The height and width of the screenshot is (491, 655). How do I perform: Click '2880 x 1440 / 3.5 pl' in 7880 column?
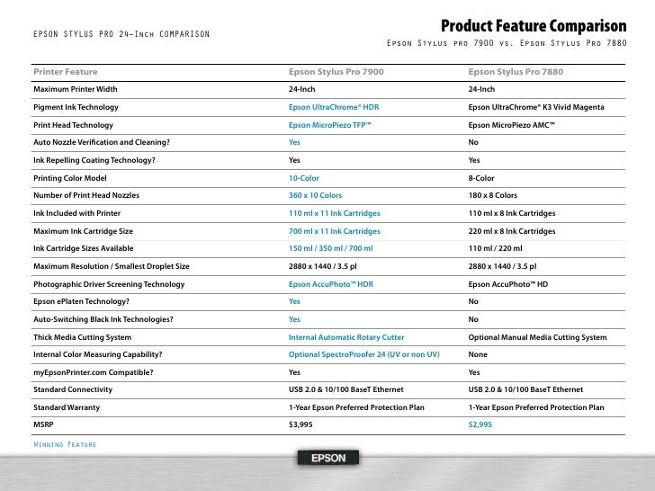pyautogui.click(x=503, y=266)
